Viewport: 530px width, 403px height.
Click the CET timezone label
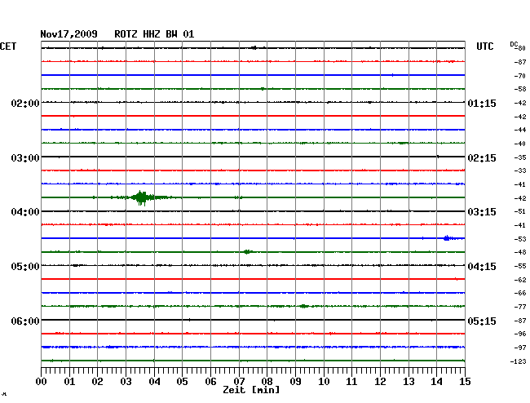8,46
